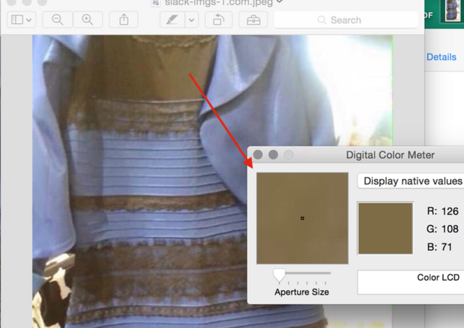This screenshot has width=464, height=328.
Task: Select the highlight pen tool
Action: 172,20
